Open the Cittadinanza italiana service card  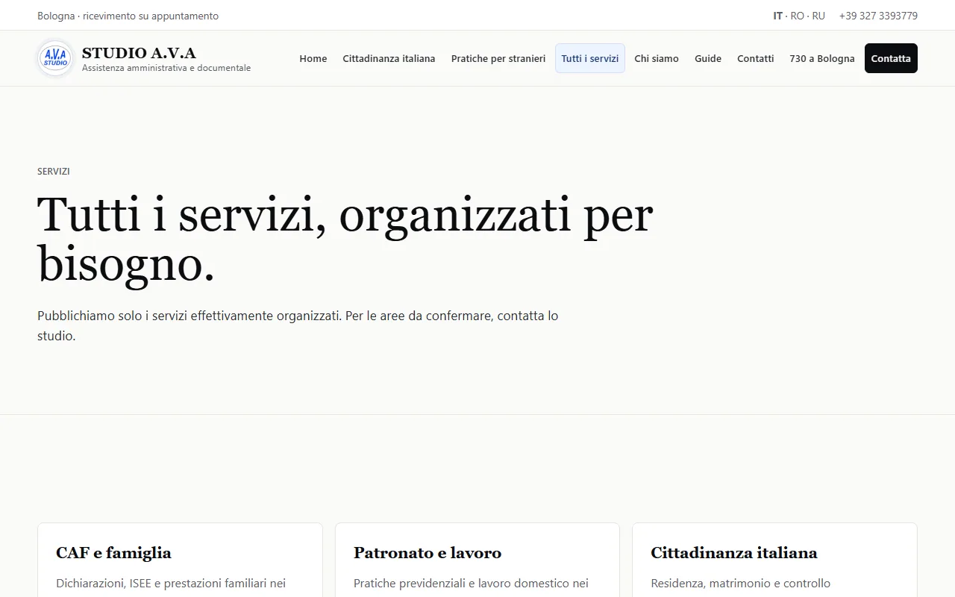click(x=774, y=560)
